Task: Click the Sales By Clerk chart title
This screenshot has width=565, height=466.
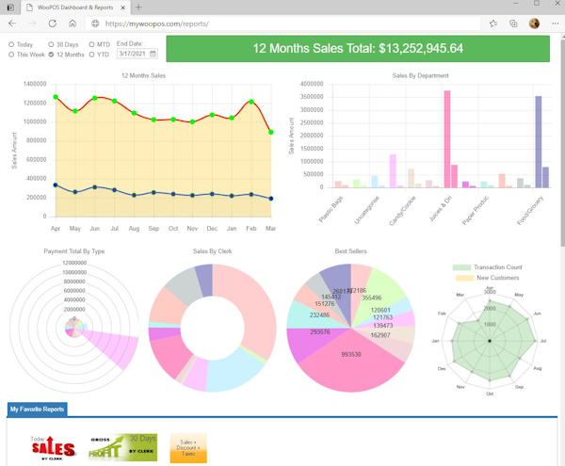Action: tap(212, 251)
